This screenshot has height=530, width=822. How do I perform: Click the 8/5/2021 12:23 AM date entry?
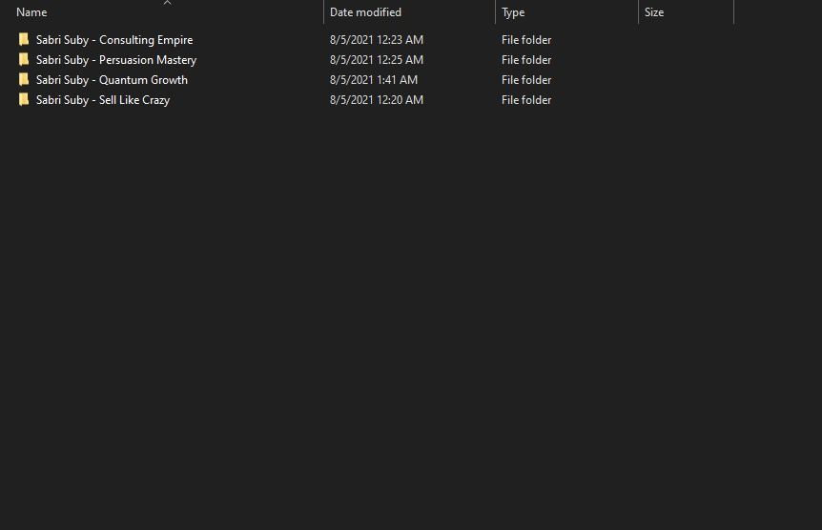tap(377, 40)
